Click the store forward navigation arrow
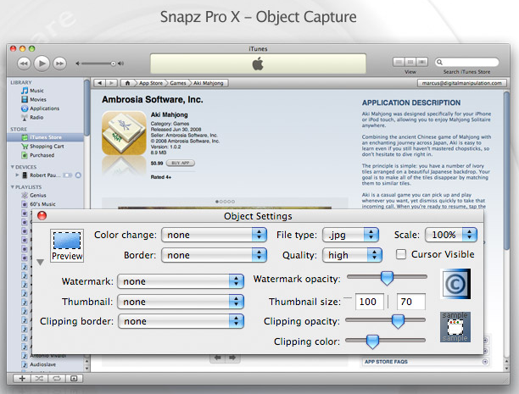Screen dimensions: 519x394 [x=112, y=83]
